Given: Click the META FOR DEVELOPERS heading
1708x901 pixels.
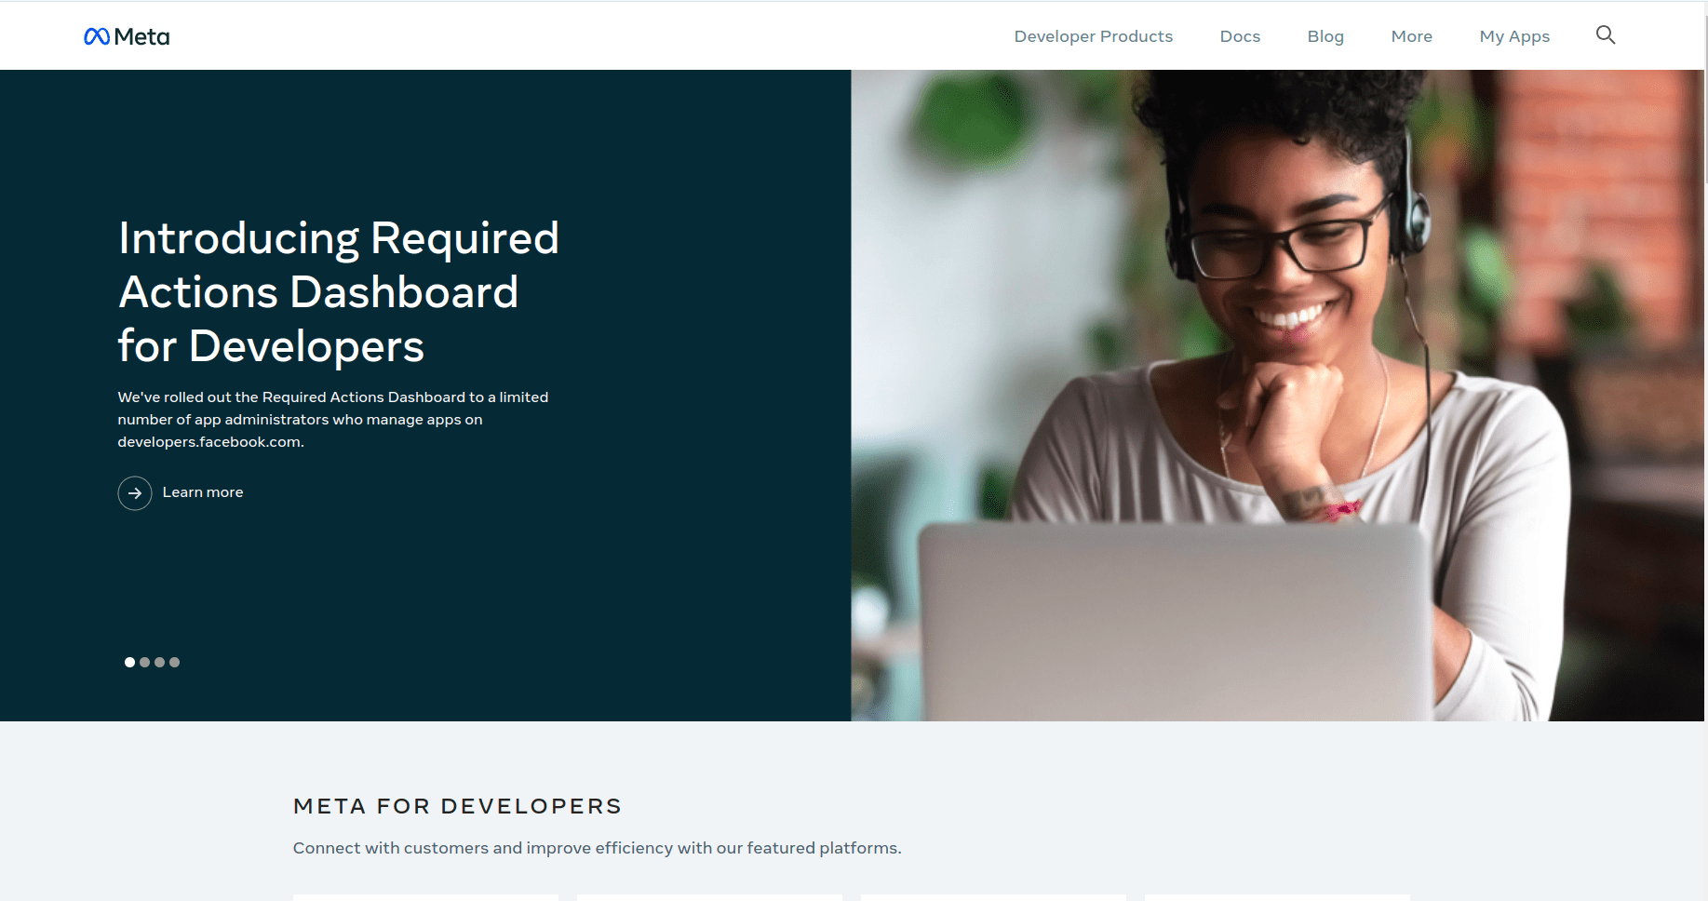Looking at the screenshot, I should [457, 806].
